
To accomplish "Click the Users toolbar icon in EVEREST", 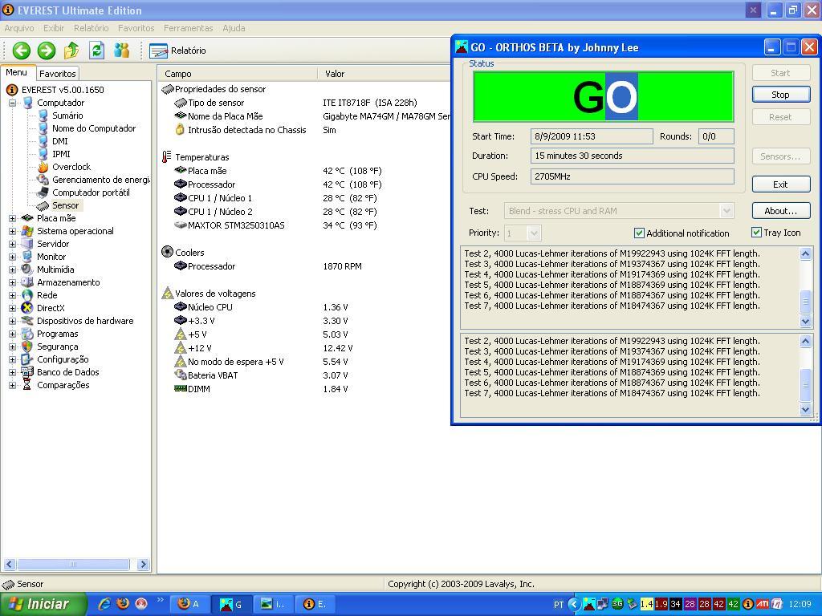I will tap(122, 51).
